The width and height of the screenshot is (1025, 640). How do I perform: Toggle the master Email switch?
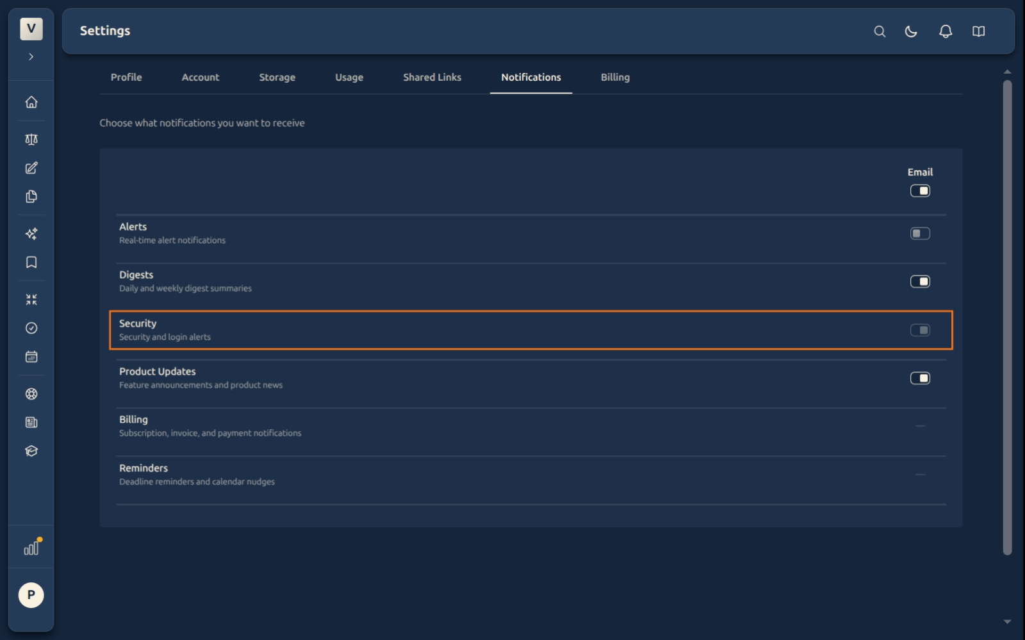click(x=920, y=191)
